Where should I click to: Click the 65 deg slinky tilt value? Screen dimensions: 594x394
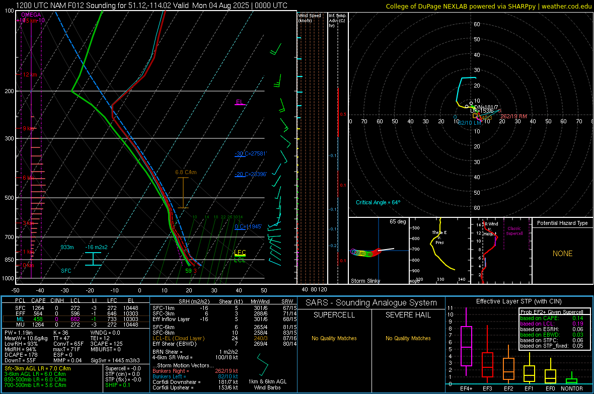click(397, 221)
